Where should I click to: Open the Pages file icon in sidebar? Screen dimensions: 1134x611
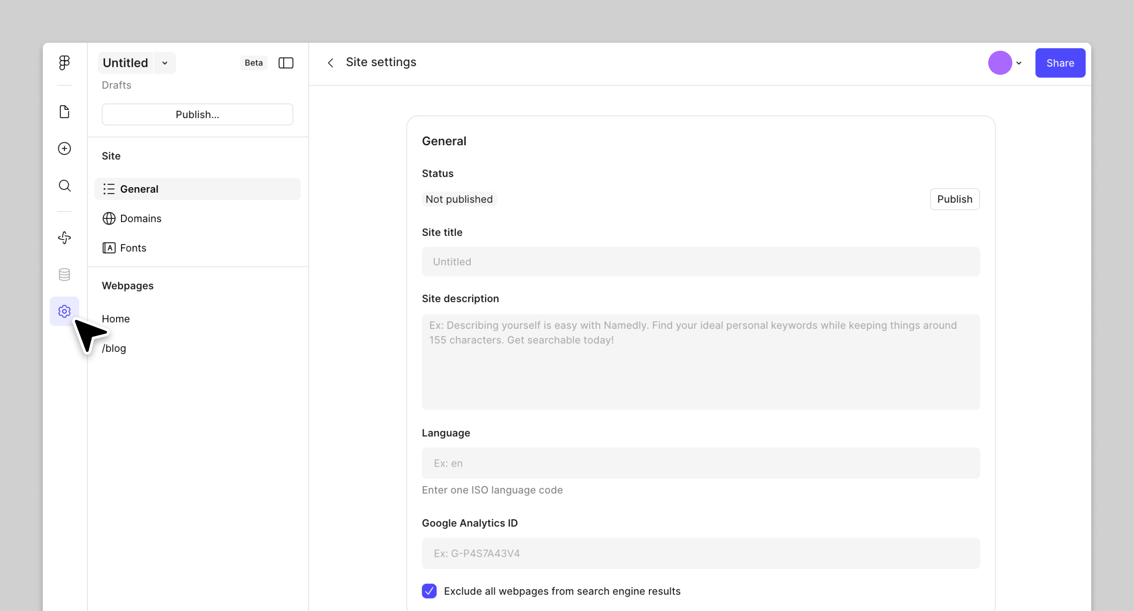tap(64, 112)
